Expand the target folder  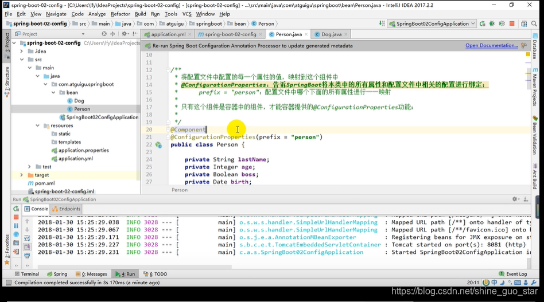(21, 175)
